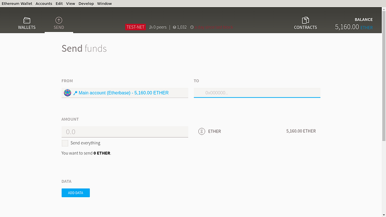Viewport: 386px width, 217px height.
Task: Focus the To address input field
Action: click(x=257, y=93)
